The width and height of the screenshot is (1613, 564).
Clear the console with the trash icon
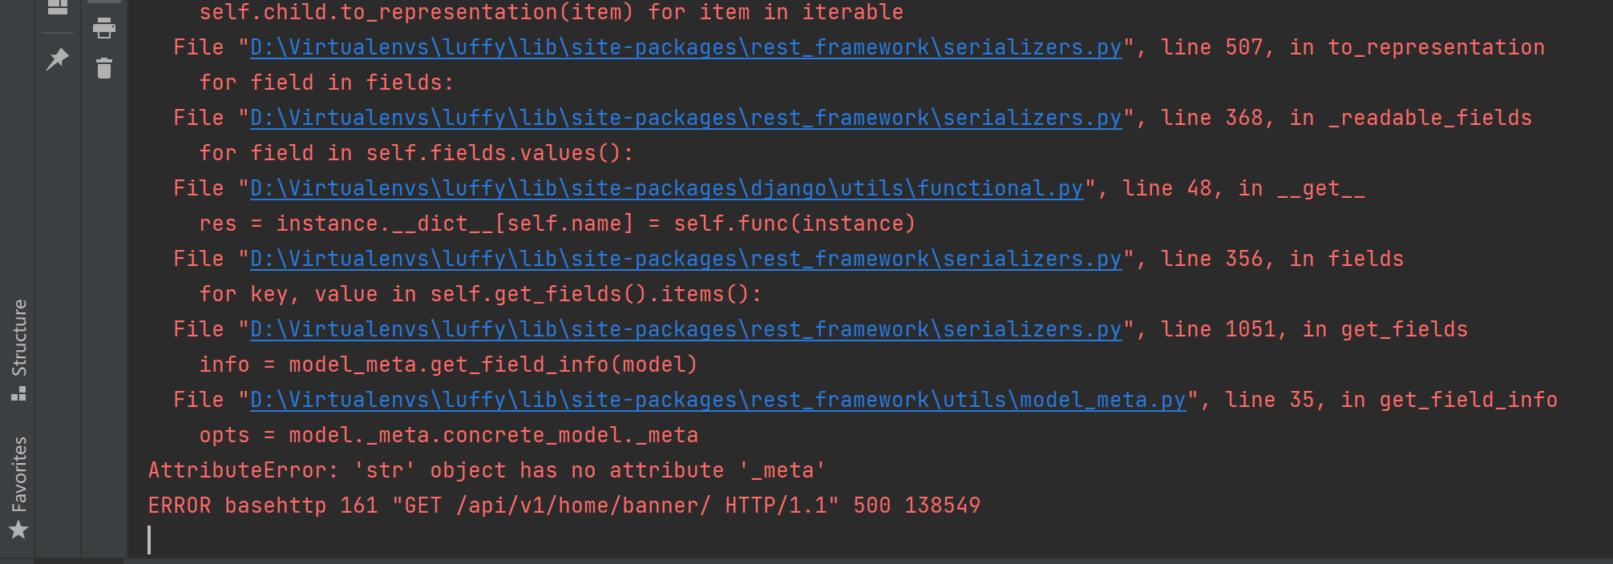pyautogui.click(x=104, y=68)
